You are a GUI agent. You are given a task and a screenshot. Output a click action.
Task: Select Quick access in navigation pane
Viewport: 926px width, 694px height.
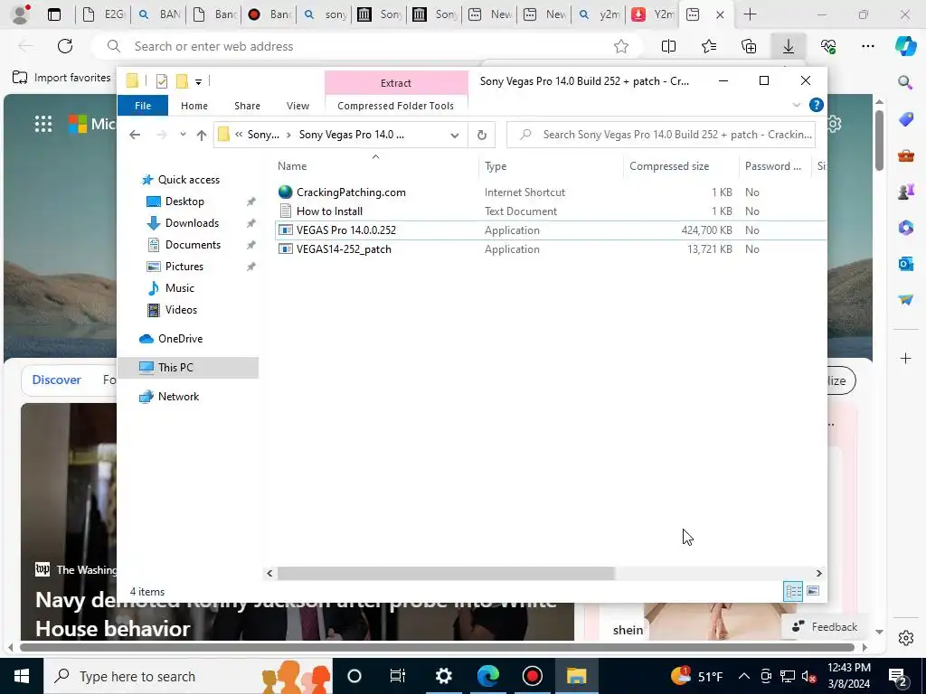[x=188, y=180]
